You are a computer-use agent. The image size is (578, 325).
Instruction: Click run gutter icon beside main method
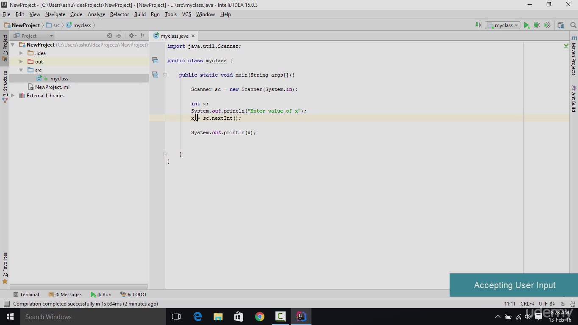[155, 75]
